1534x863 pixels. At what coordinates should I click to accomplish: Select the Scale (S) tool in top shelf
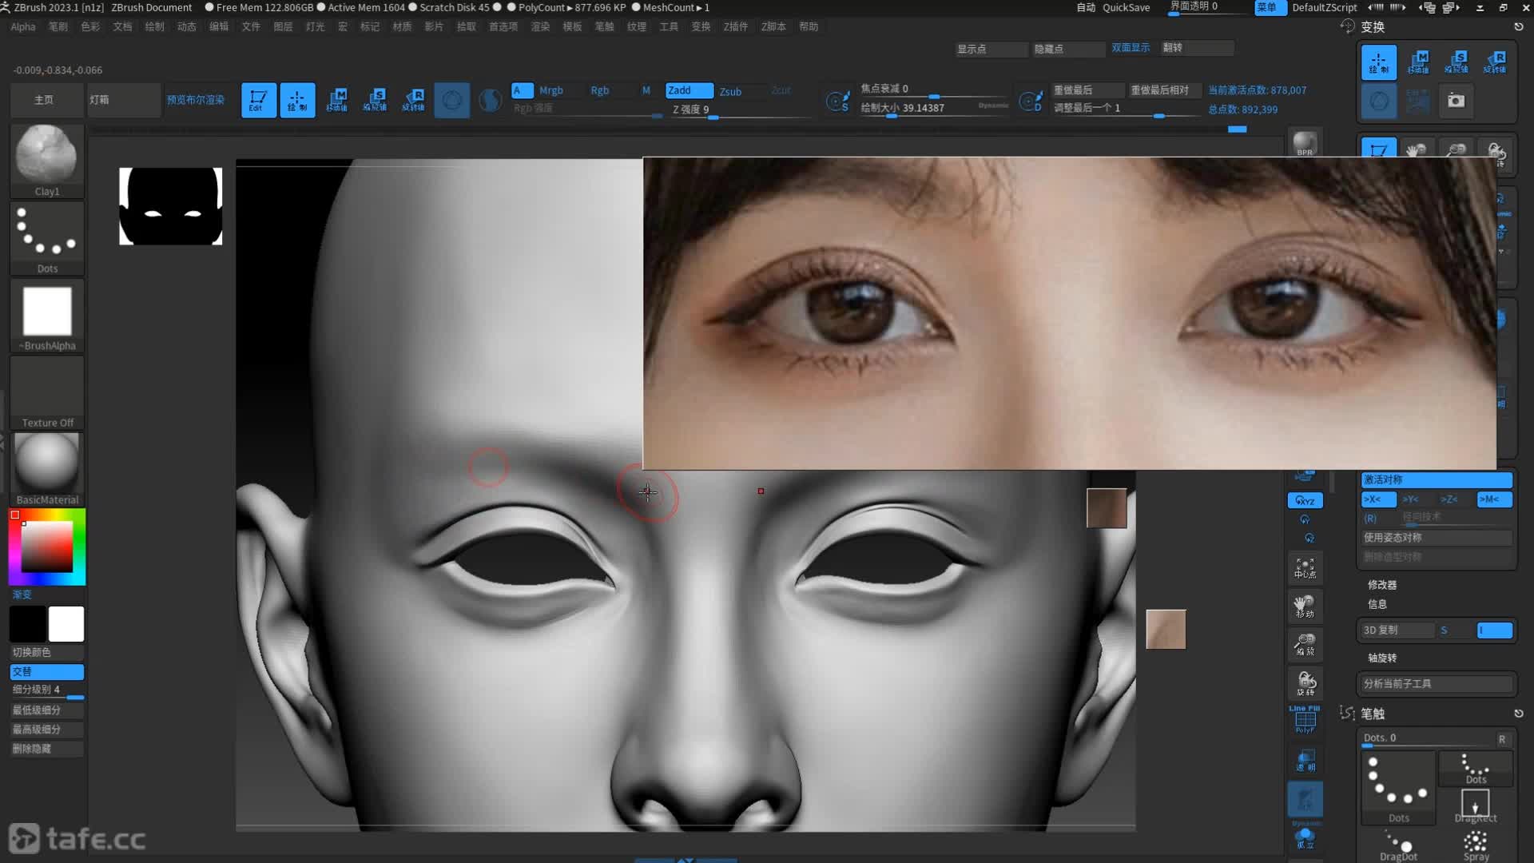[375, 100]
